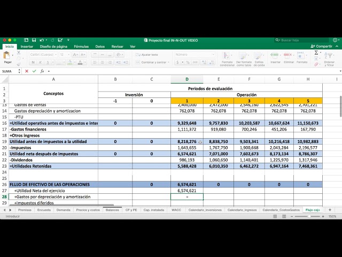This screenshot has width=342, height=257.
Task: Click the Compartir share button
Action: (322, 46)
